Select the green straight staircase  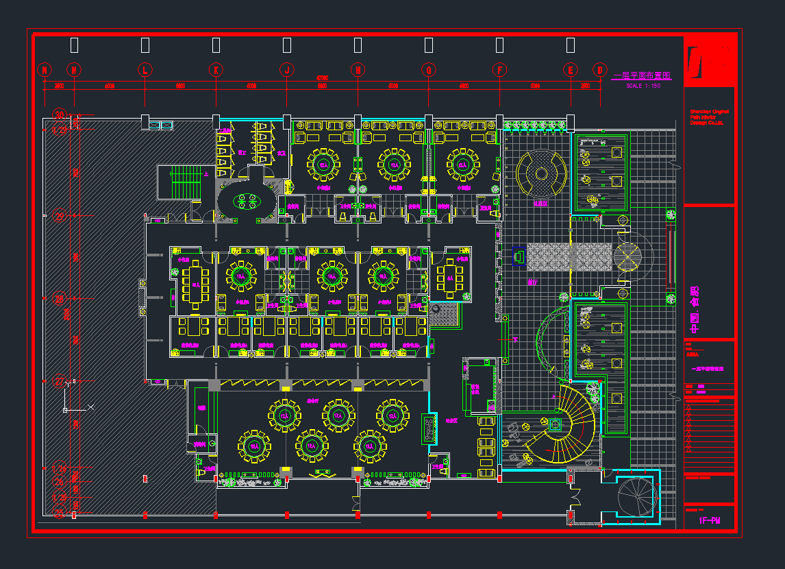pos(180,182)
